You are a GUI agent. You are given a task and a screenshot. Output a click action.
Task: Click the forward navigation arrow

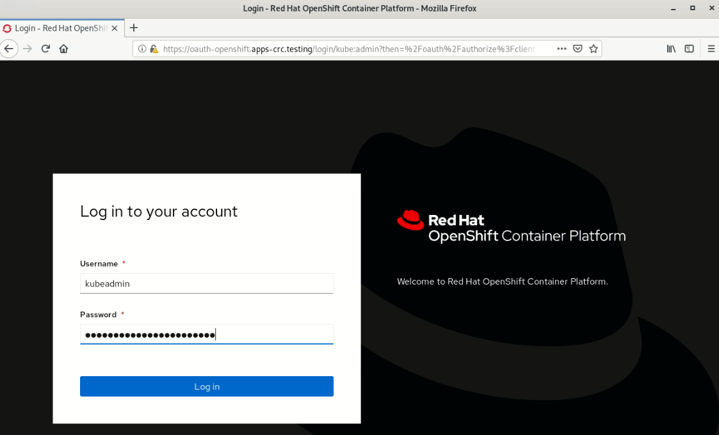[x=28, y=49]
